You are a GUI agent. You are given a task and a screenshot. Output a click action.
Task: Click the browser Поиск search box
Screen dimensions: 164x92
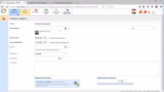pyautogui.click(x=122, y=7)
